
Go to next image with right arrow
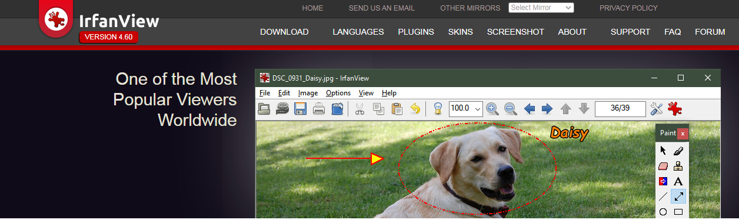coord(547,108)
